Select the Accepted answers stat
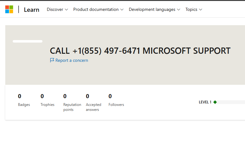Viewport: 245px width, 141px height. (94, 102)
